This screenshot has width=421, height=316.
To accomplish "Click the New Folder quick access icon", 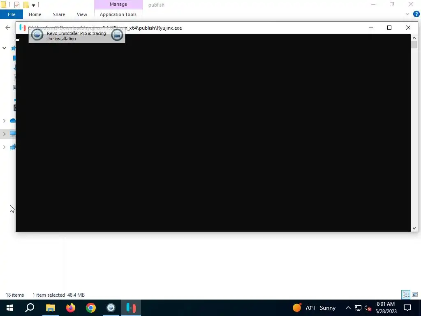I will (x=26, y=5).
